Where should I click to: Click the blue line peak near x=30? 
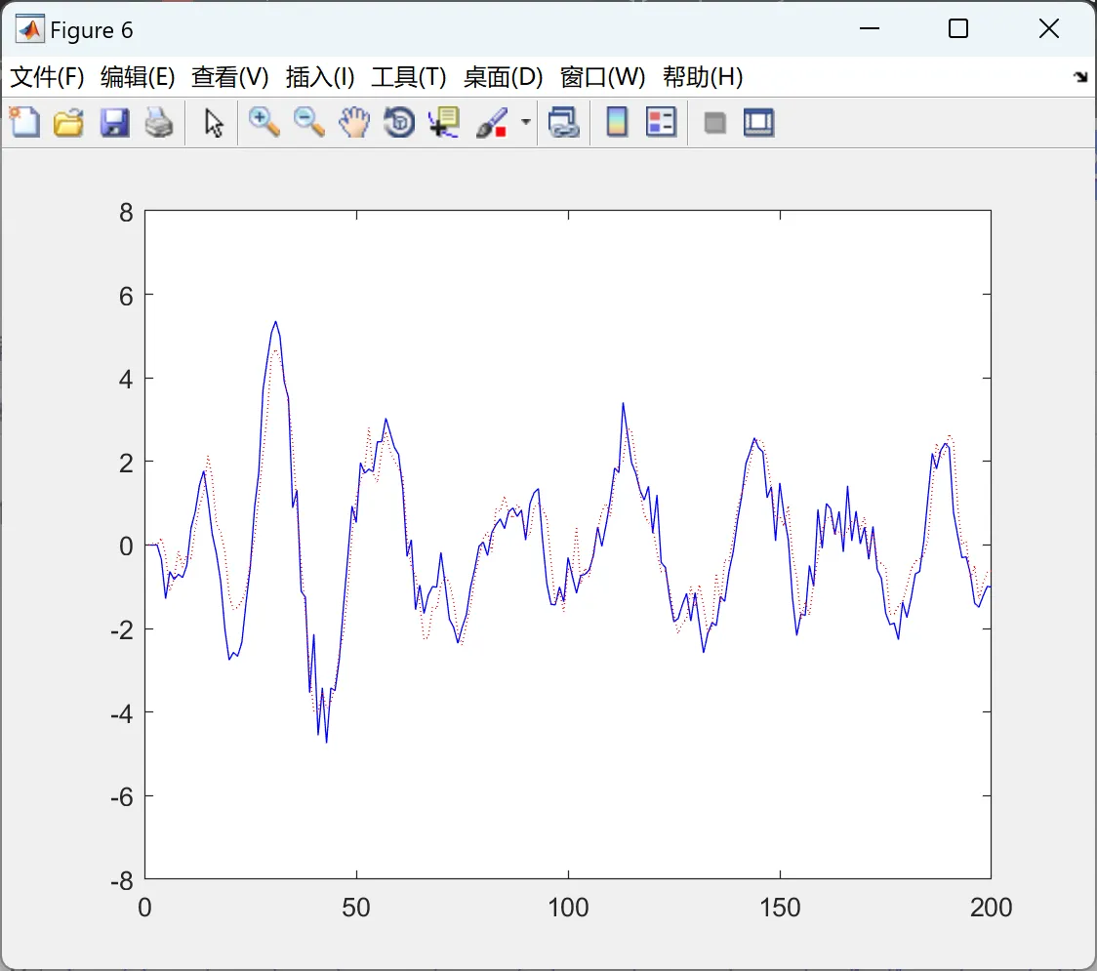275,322
